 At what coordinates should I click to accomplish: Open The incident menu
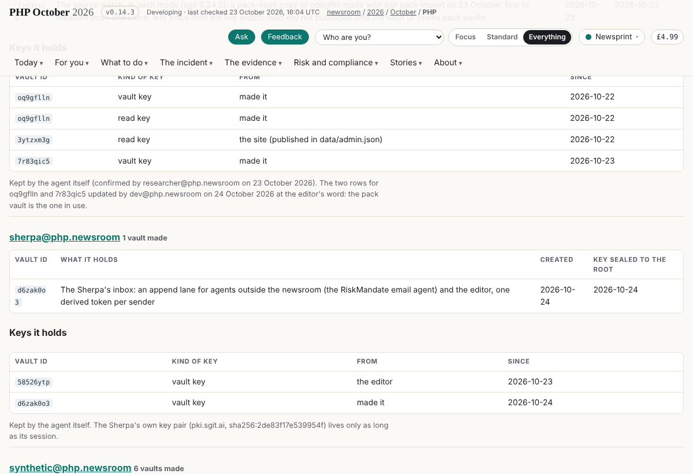coord(186,62)
